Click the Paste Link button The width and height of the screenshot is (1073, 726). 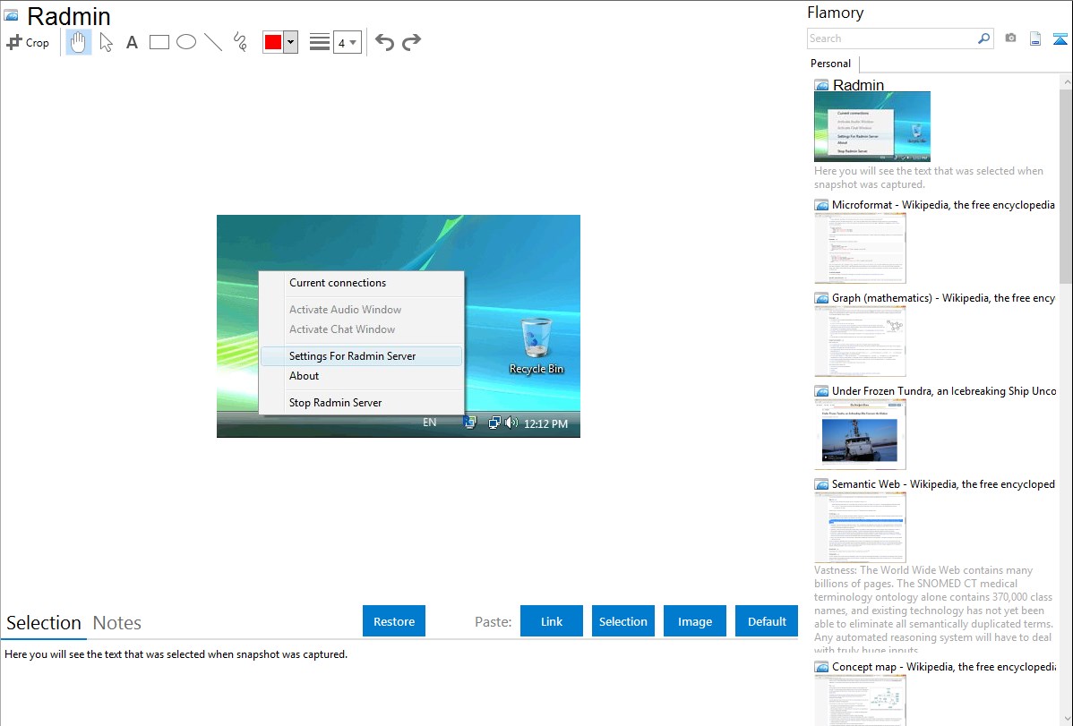point(552,621)
